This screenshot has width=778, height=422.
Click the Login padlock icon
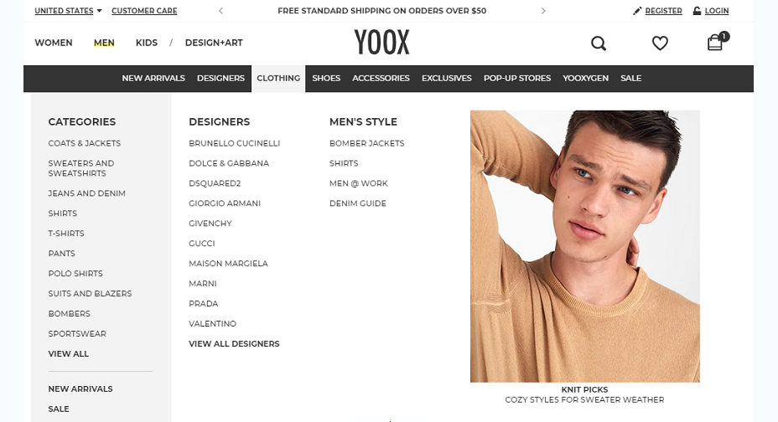[x=698, y=11]
